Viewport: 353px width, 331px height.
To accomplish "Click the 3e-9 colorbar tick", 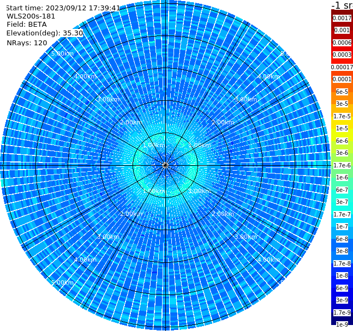I will pyautogui.click(x=342, y=300).
